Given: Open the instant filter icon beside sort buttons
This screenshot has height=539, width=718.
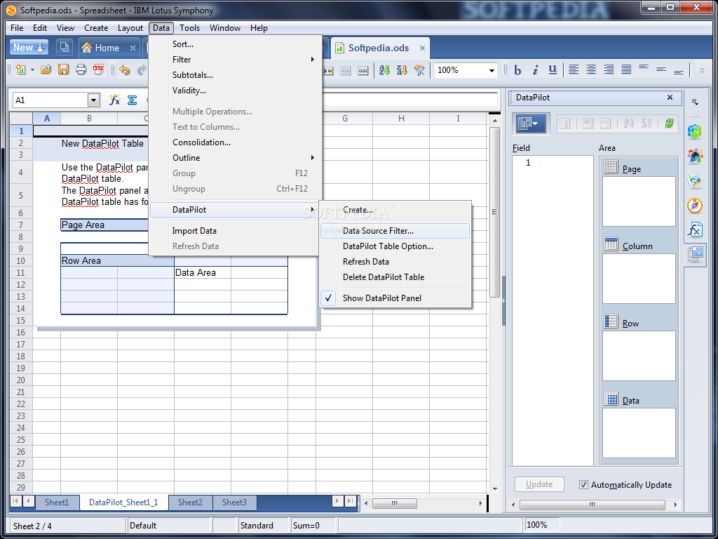Looking at the screenshot, I should tap(419, 70).
